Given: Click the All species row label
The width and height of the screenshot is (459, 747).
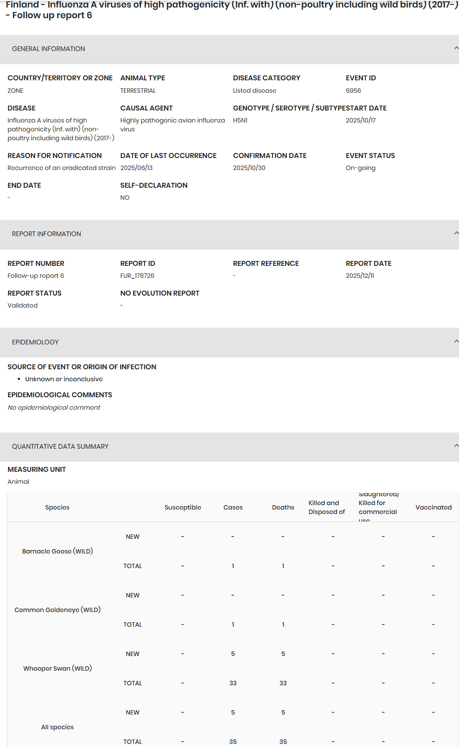Looking at the screenshot, I should point(57,727).
